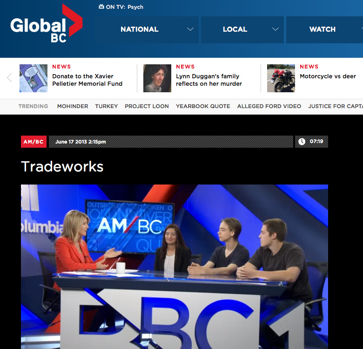Click the June 17 2013 2:15pm date

[81, 142]
